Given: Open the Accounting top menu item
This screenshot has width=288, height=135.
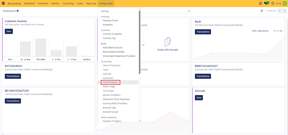Looking at the screenshot, I should coord(68,3).
